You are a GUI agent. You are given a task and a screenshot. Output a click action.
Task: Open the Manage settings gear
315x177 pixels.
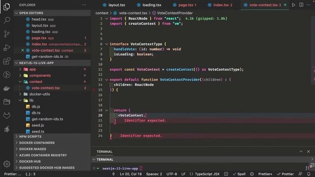point(6,164)
